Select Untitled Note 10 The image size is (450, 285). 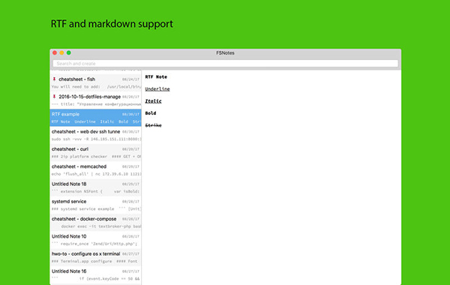point(95,240)
